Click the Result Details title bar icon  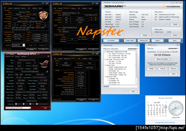tap(102, 45)
